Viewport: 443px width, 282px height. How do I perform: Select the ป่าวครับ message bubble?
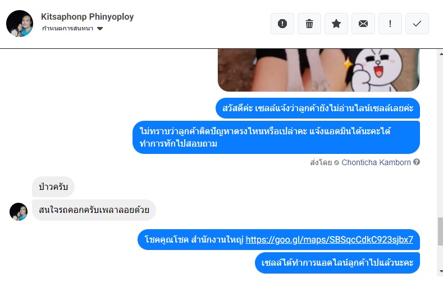click(53, 187)
